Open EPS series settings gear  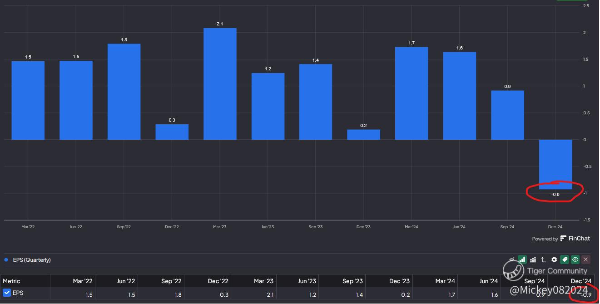point(554,260)
